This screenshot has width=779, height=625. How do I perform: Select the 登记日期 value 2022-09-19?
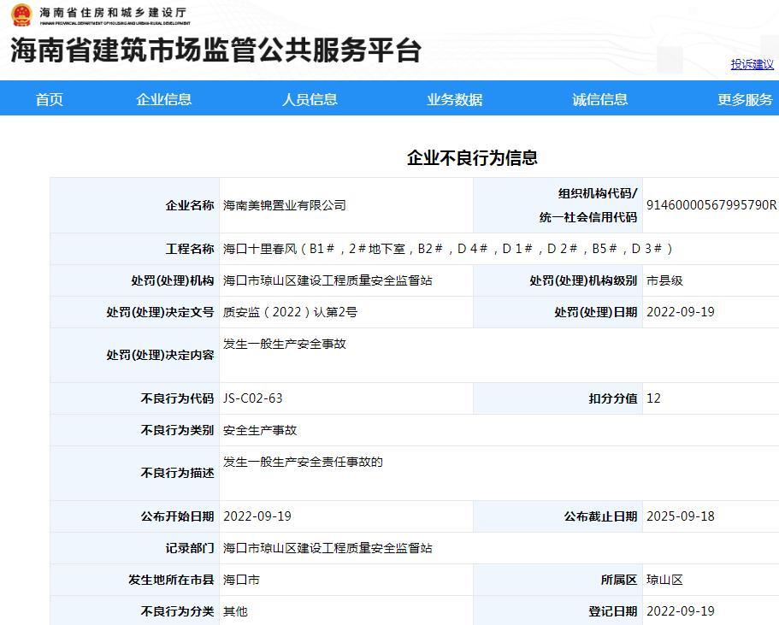pos(680,611)
